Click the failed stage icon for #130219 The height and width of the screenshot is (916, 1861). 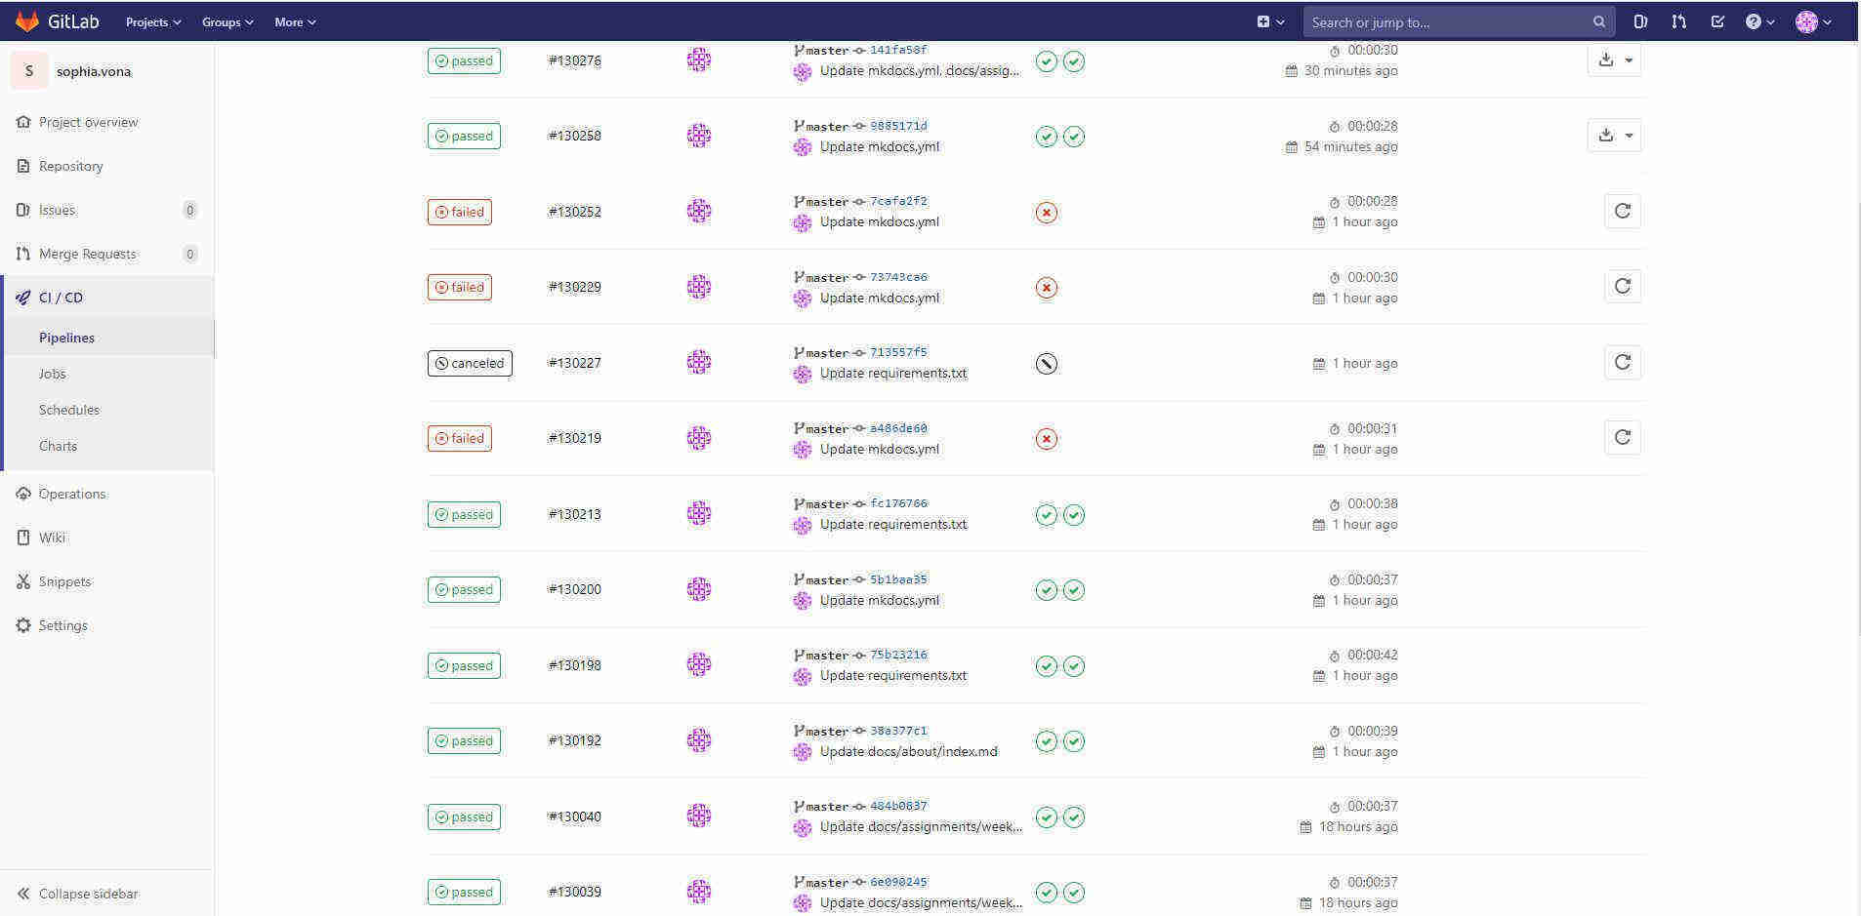click(x=1047, y=439)
